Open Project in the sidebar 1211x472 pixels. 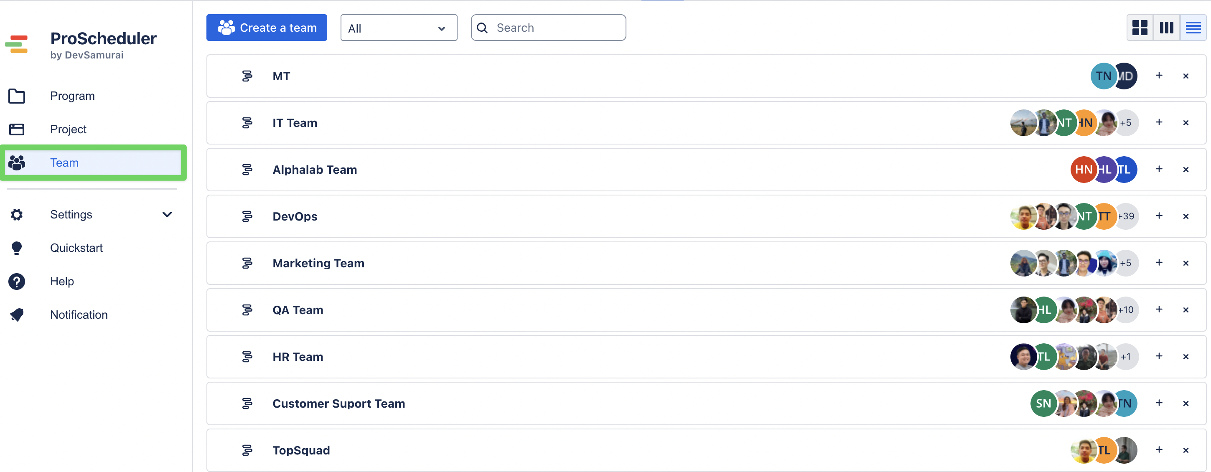pos(68,129)
